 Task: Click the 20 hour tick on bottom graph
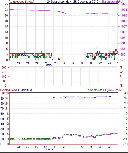click(x=100, y=147)
